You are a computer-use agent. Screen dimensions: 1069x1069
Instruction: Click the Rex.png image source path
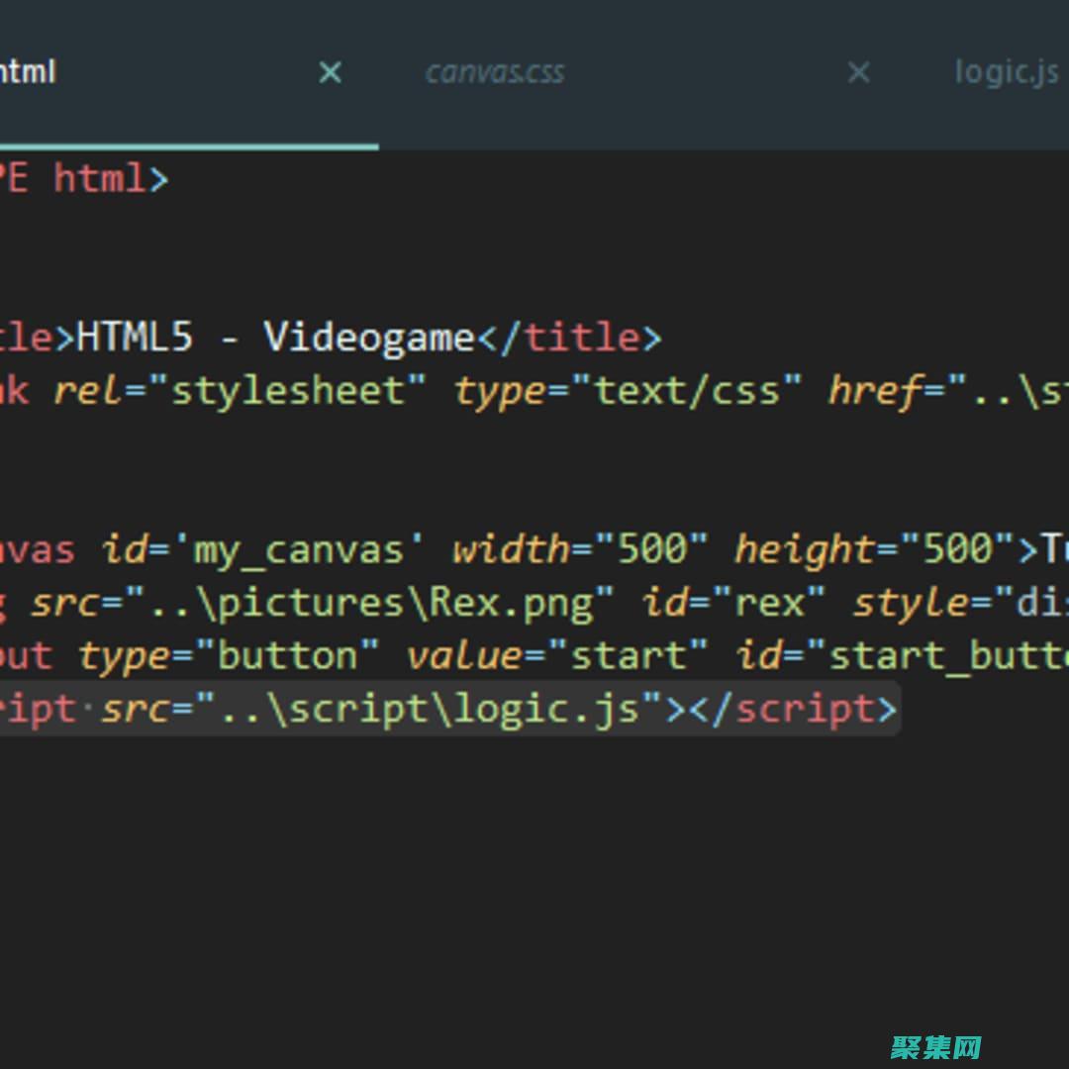pyautogui.click(x=370, y=602)
